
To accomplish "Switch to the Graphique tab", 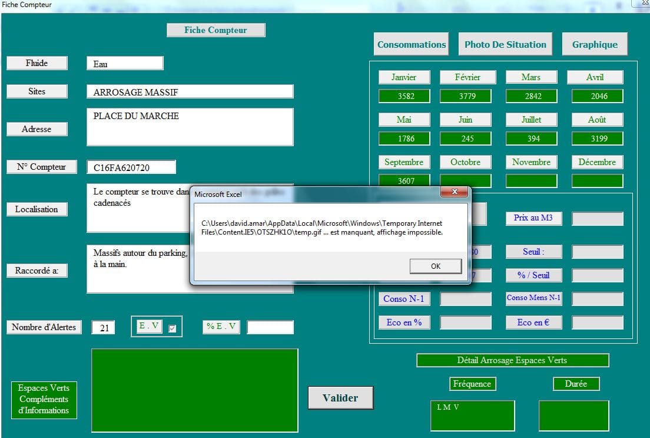I will [595, 44].
